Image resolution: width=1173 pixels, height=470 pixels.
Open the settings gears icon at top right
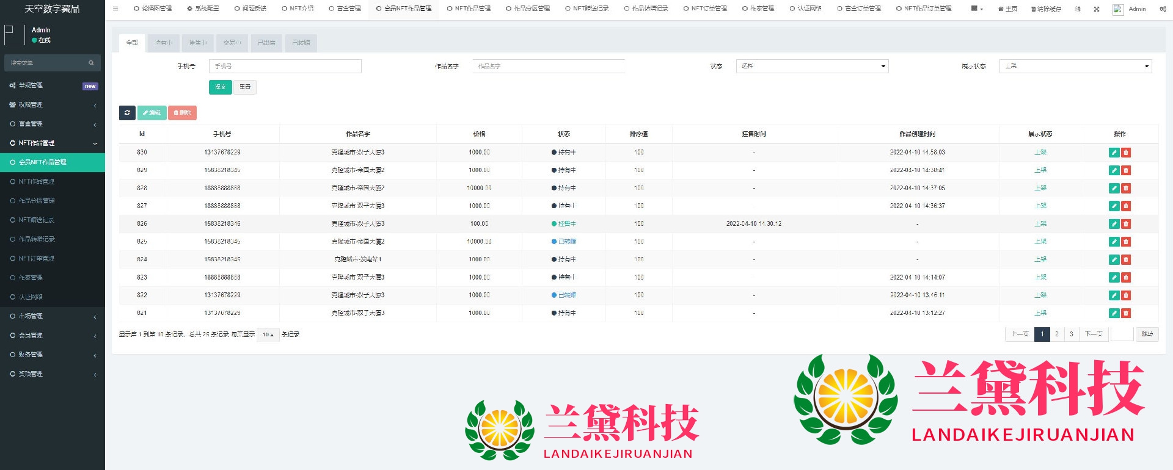1161,9
